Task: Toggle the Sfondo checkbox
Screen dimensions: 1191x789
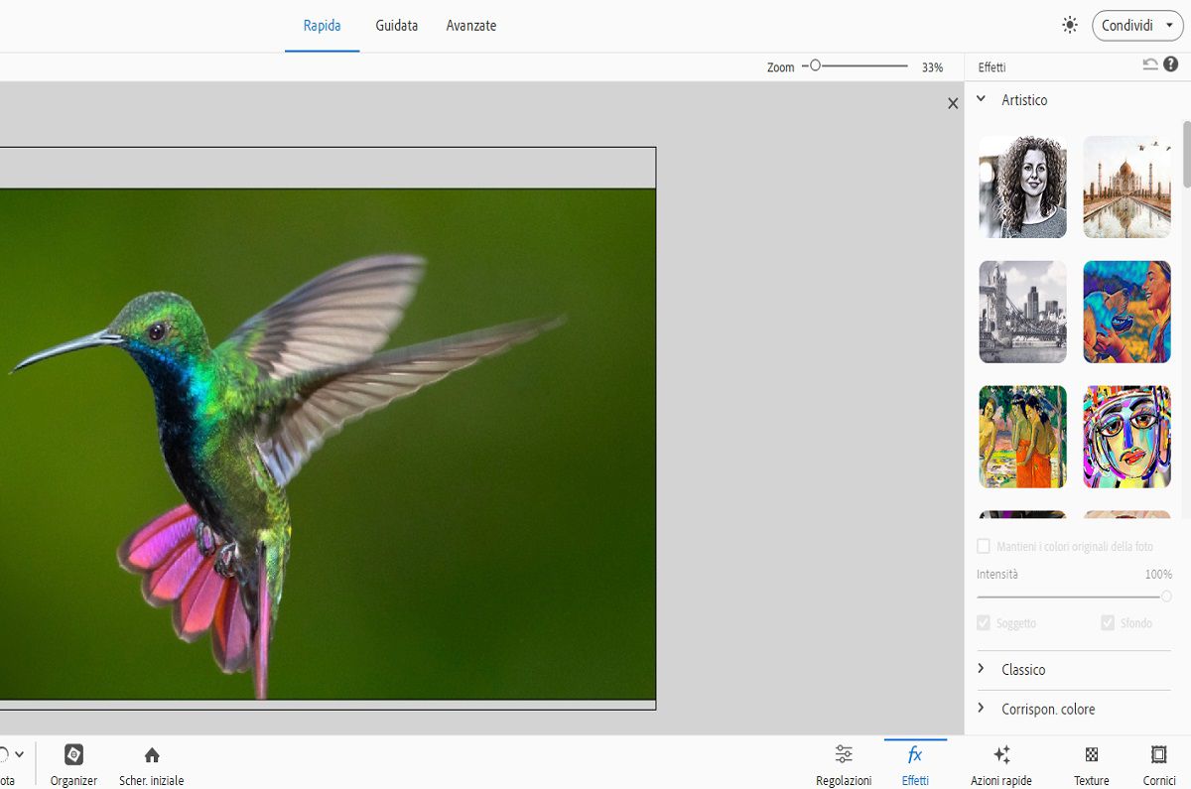Action: tap(1108, 622)
